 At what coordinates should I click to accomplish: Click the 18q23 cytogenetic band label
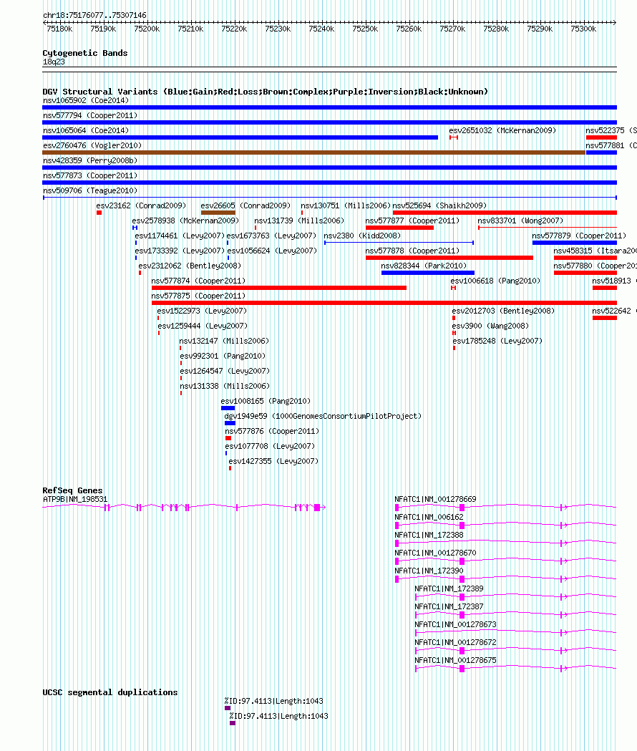click(x=54, y=62)
